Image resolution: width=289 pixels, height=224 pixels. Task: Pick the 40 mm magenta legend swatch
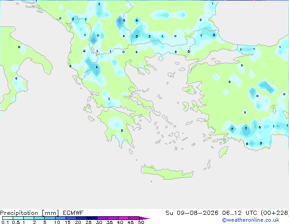124,218
